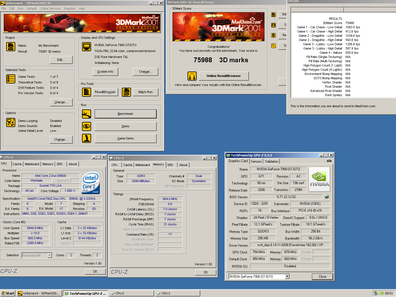Image resolution: width=396 pixels, height=297 pixels.
Task: Click OK in the left CPU-Z window
Action: click(x=95, y=272)
